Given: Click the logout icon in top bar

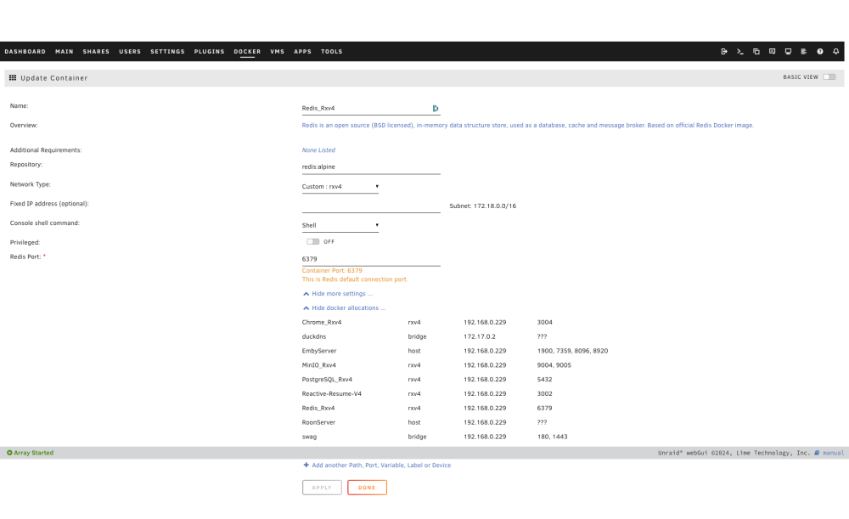Looking at the screenshot, I should 724,52.
